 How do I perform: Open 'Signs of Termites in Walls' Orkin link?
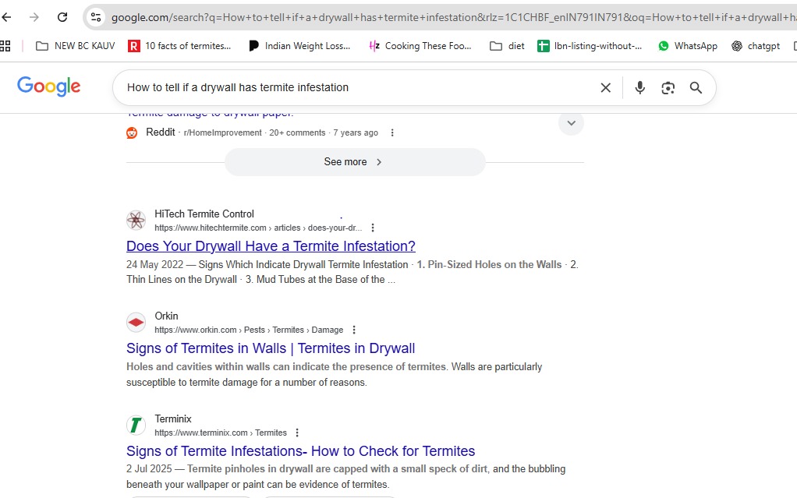pyautogui.click(x=271, y=348)
